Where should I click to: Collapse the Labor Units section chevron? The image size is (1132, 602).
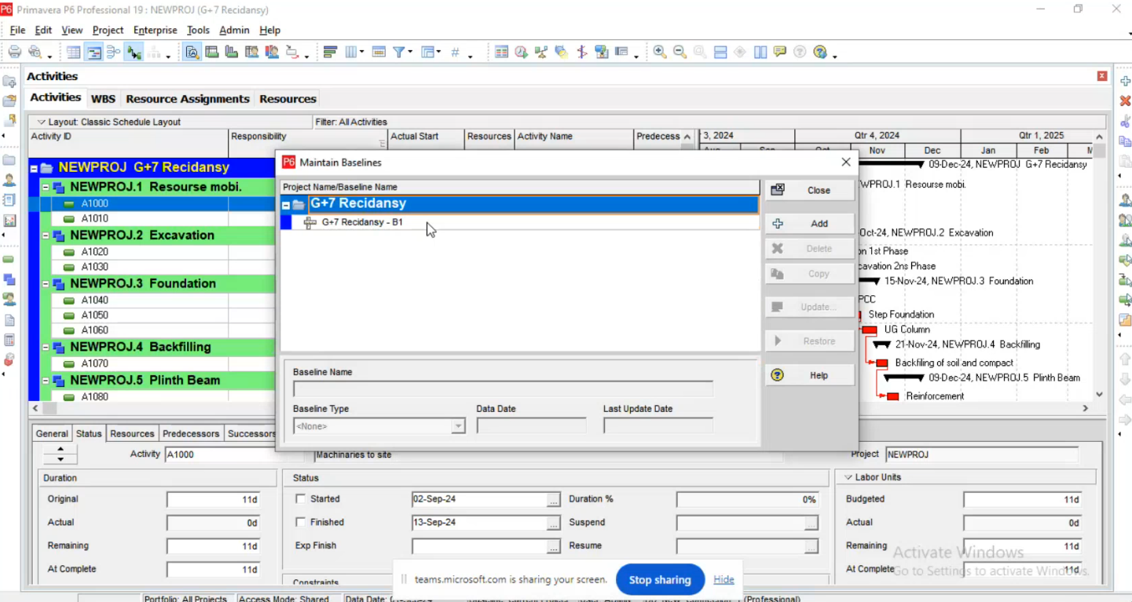click(x=848, y=477)
